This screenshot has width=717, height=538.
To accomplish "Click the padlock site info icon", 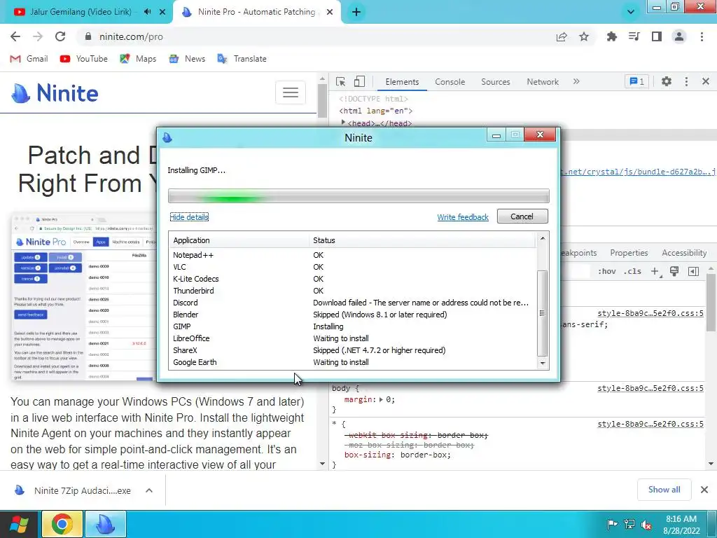I will pyautogui.click(x=88, y=36).
